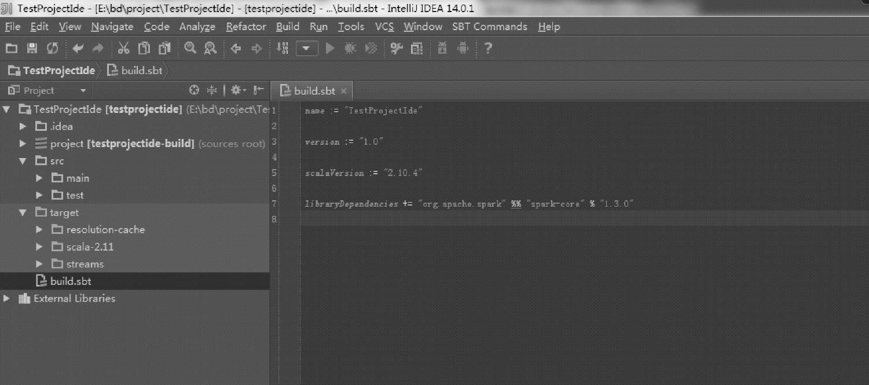Open the Window menu

pyautogui.click(x=423, y=27)
